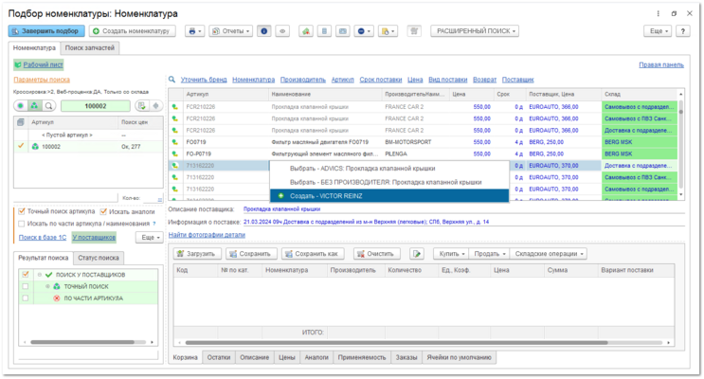Uncheck Точный поиск артикула checkbox

click(22, 211)
